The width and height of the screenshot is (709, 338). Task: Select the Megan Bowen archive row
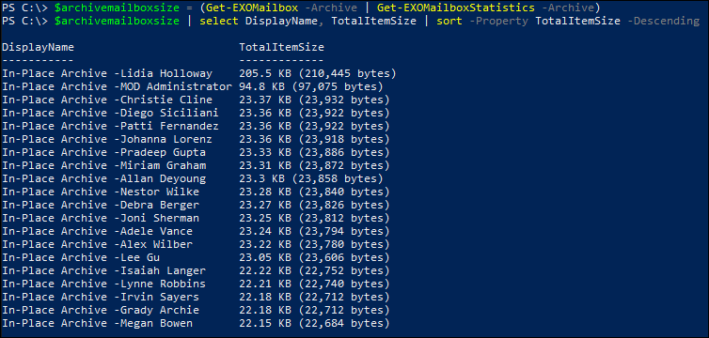click(196, 323)
